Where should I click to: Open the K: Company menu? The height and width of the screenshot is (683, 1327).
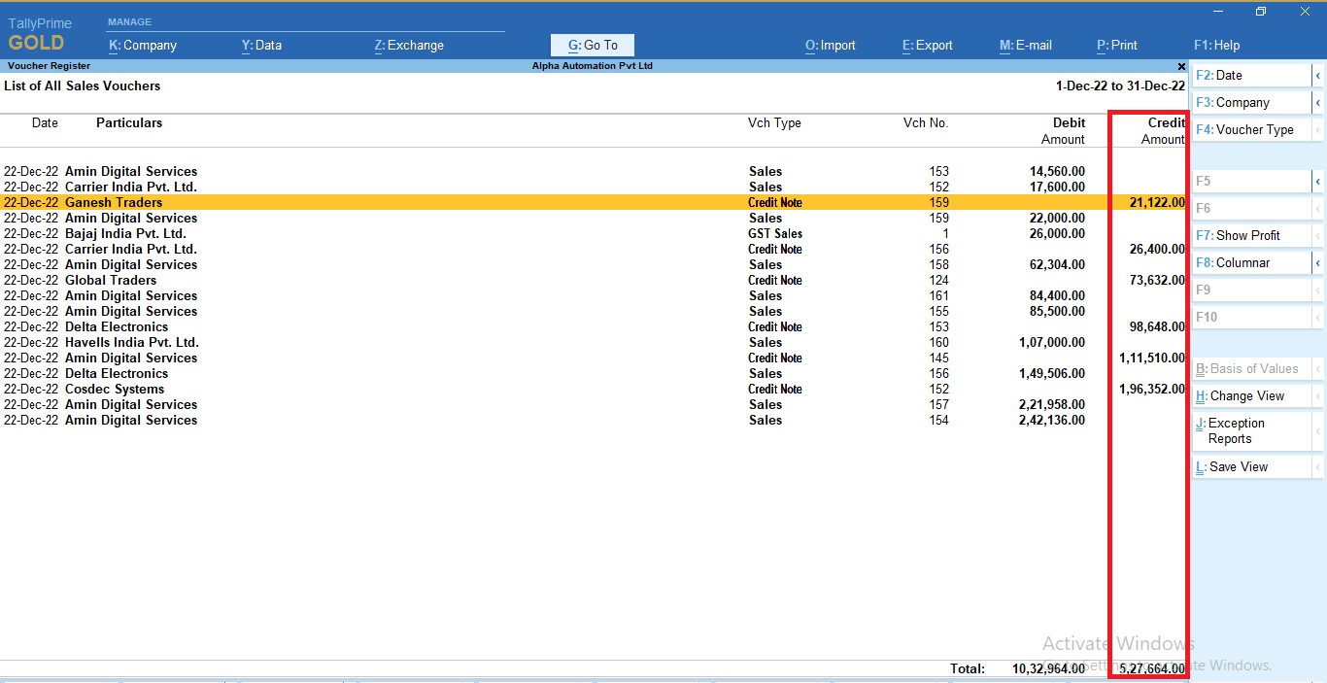point(144,45)
